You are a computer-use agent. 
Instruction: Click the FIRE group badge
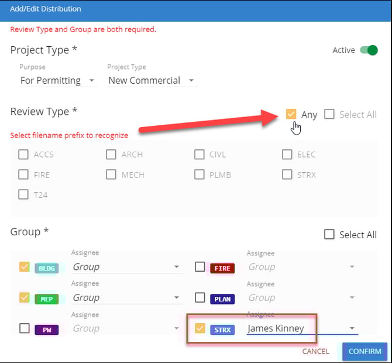pos(222,268)
